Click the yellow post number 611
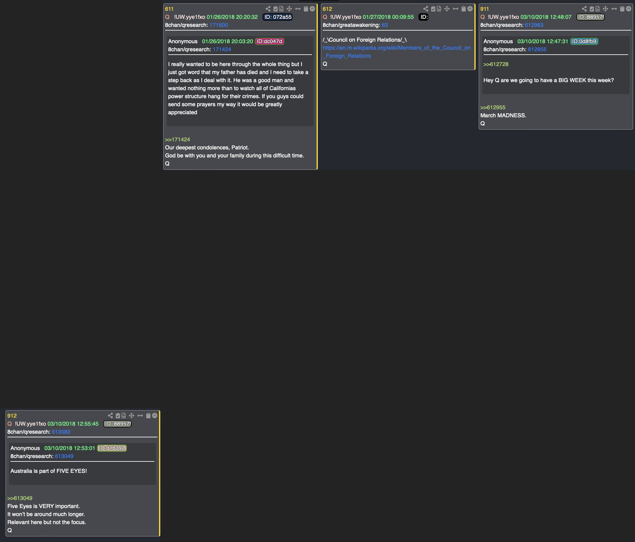This screenshot has width=635, height=542. pyautogui.click(x=169, y=9)
